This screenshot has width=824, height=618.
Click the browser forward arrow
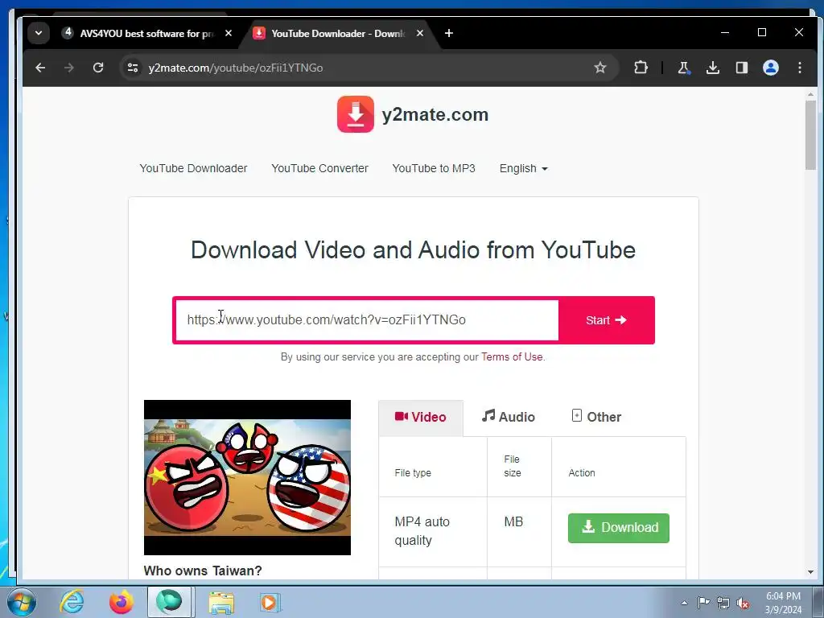pyautogui.click(x=69, y=68)
